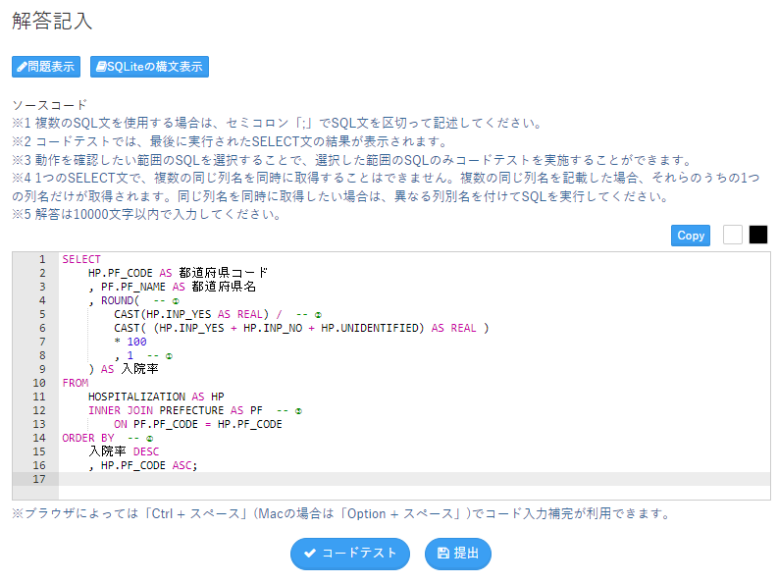778x583 pixels.
Task: Click PREFECTURE table name on line 12
Action: [191, 411]
